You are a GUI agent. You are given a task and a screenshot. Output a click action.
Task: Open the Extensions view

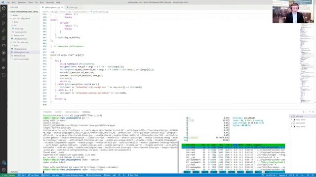[3, 38]
